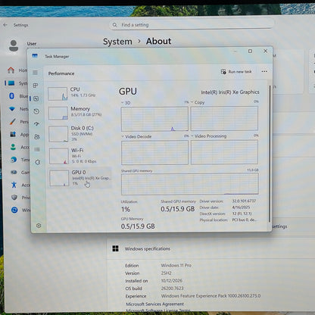Open Accessibility figure icon in Settings sidebar

click(14, 185)
